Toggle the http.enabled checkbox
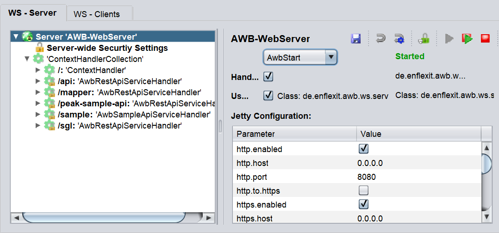Image resolution: width=499 pixels, height=233 pixels. 364,149
